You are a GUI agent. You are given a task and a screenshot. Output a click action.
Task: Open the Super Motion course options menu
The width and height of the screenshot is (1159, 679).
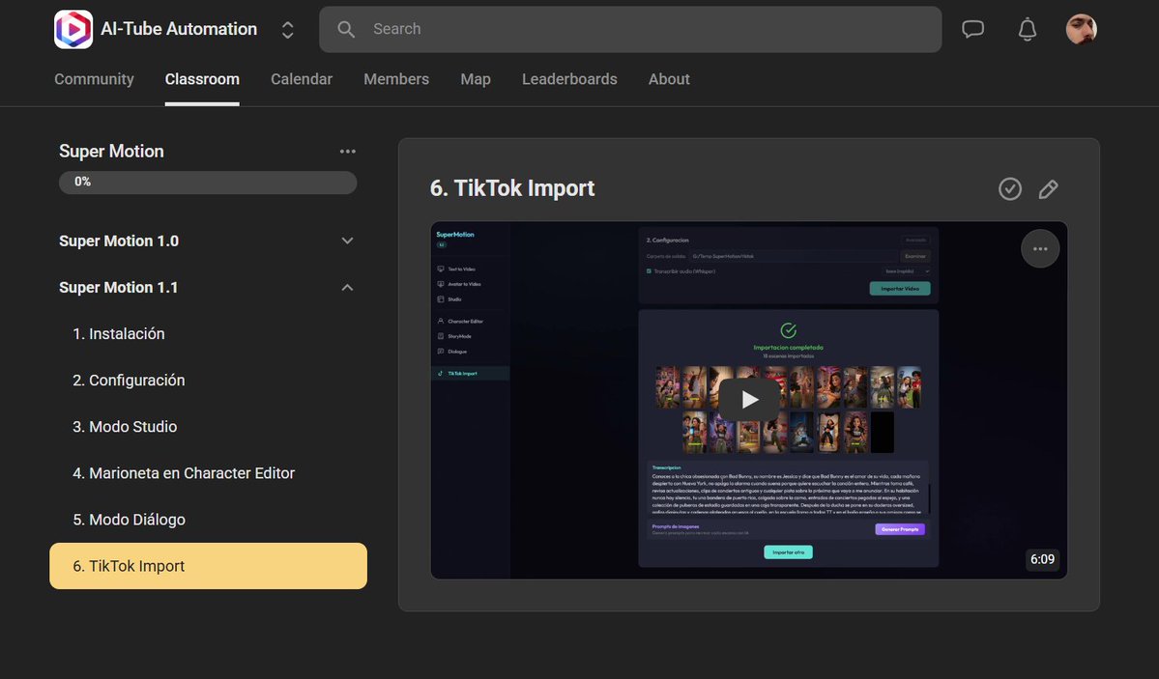pyautogui.click(x=347, y=152)
